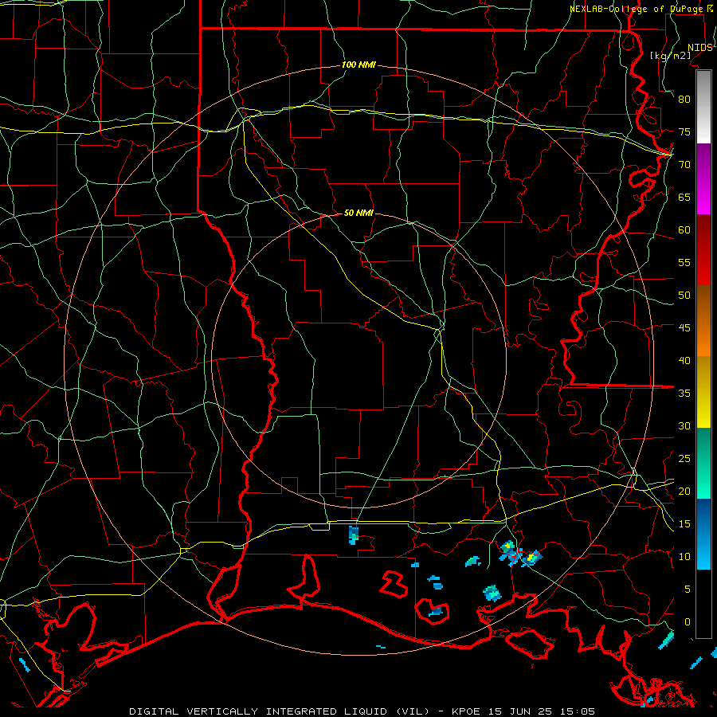Pick the yellow segment of color bar
This screenshot has height=717, width=717.
coord(703,392)
